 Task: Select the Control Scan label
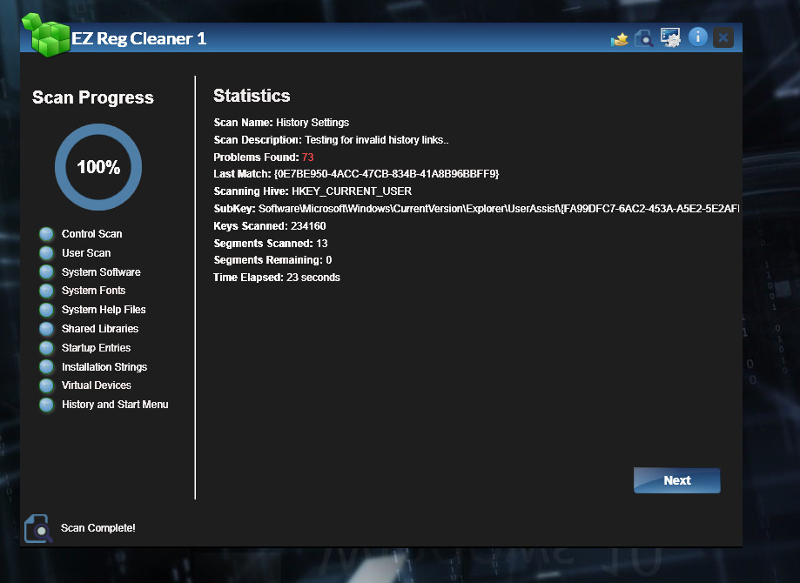[x=91, y=233]
